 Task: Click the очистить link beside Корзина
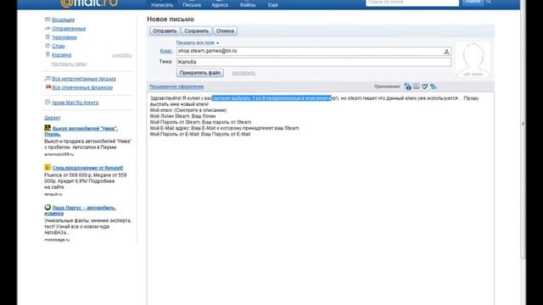tap(121, 55)
